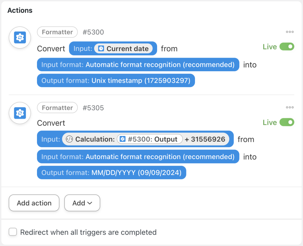Open the three-dot menu for Formatter #5300
The image size is (303, 246).
click(290, 32)
